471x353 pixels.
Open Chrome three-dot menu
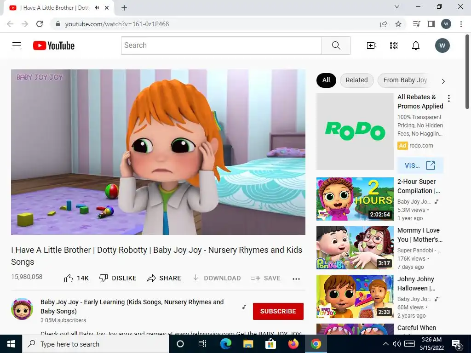coord(461,24)
